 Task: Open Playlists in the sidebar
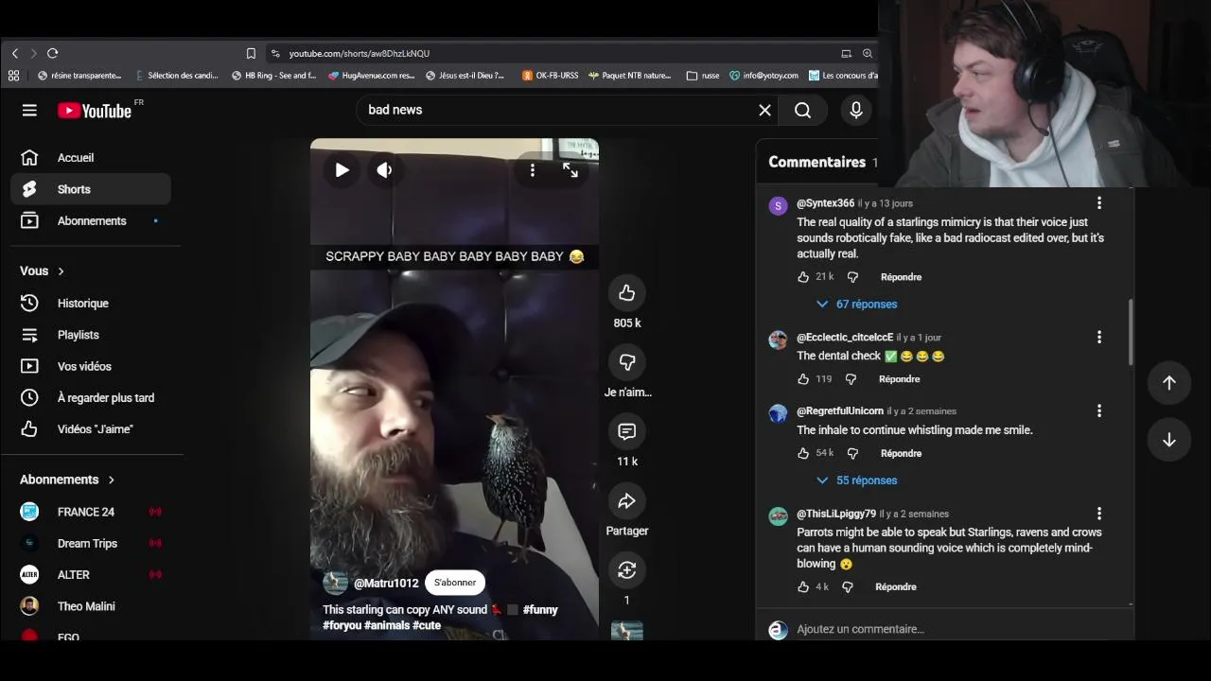pyautogui.click(x=91, y=335)
